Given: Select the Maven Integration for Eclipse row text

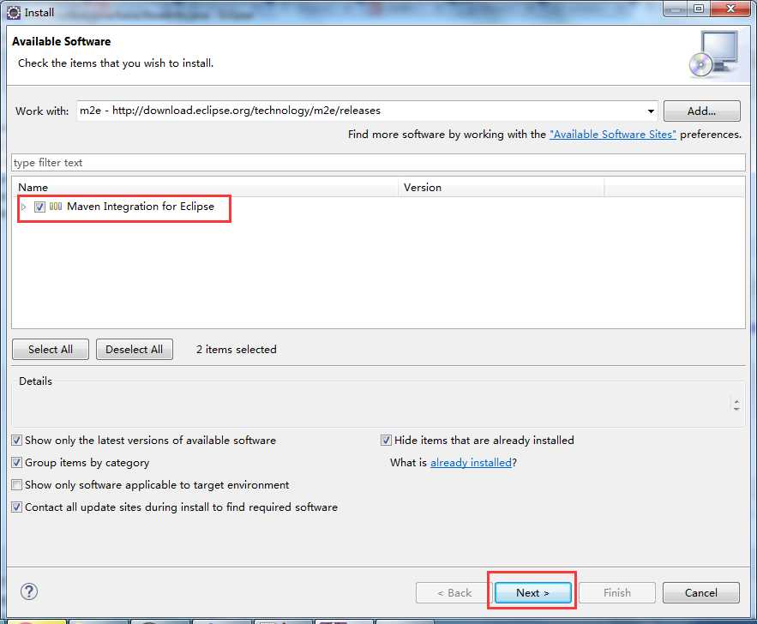Looking at the screenshot, I should 141,207.
